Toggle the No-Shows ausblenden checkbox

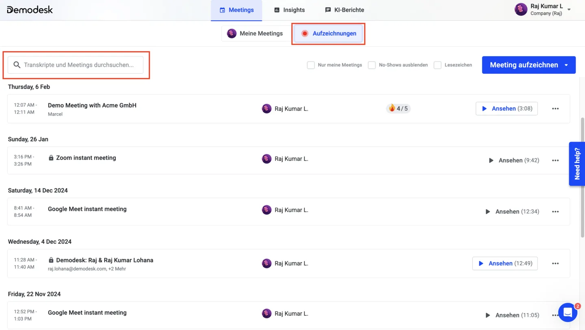pos(372,65)
